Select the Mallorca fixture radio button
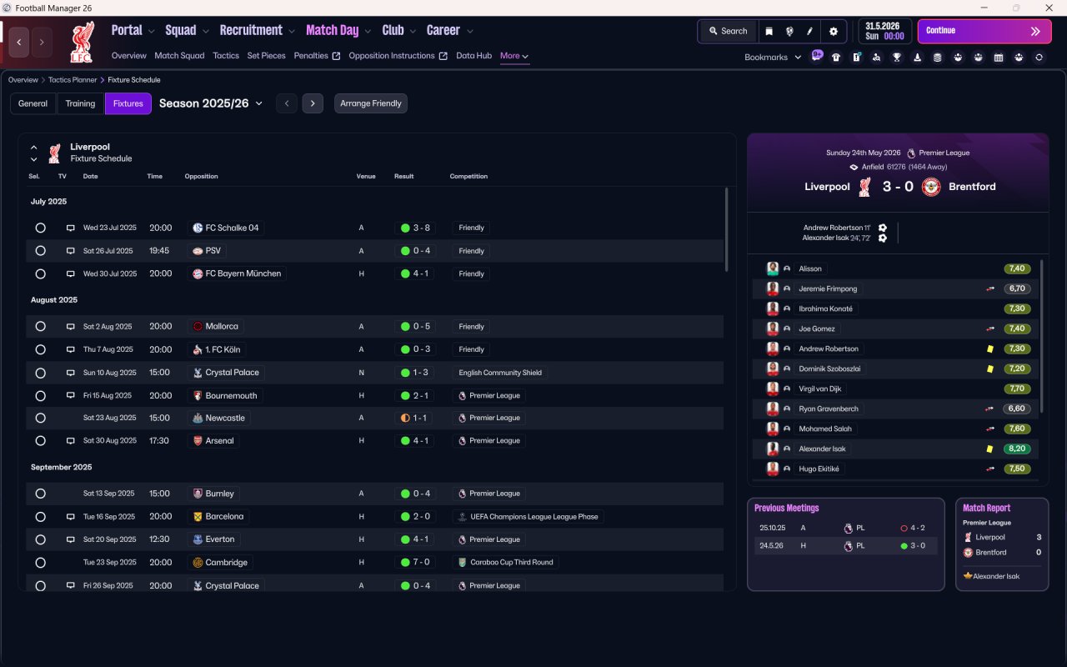1067x667 pixels. tap(40, 327)
